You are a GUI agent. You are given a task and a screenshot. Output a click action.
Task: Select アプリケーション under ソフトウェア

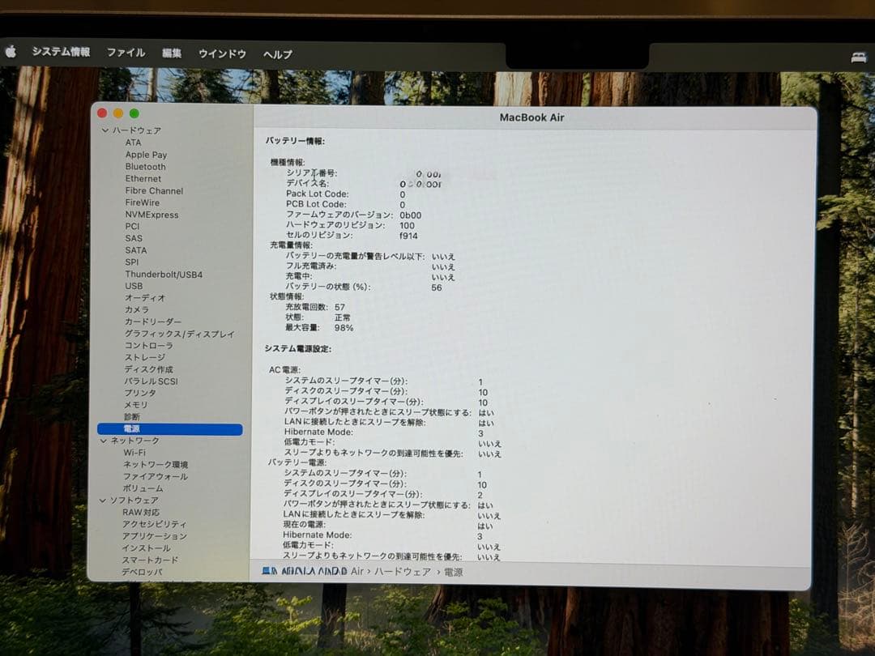156,536
